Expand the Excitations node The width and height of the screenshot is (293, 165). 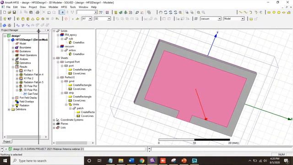[x=13, y=51]
